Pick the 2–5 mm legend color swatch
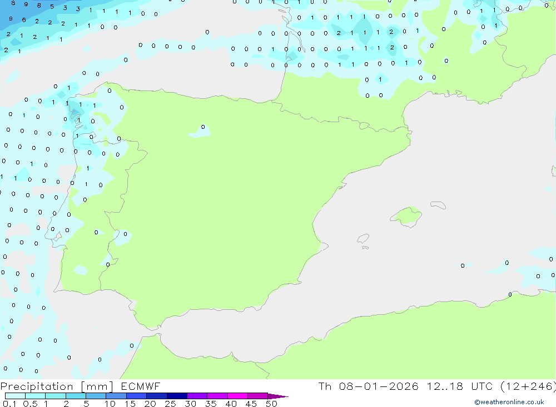556x407 pixels. [x=76, y=396]
